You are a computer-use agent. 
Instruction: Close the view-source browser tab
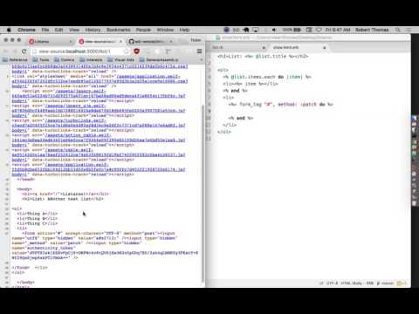click(x=120, y=42)
